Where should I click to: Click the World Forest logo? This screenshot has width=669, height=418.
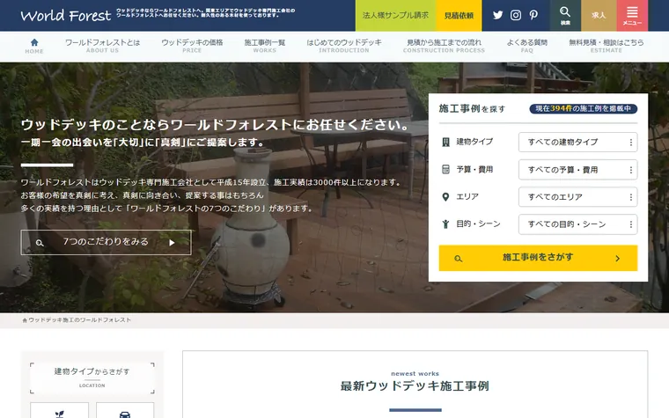coord(66,15)
